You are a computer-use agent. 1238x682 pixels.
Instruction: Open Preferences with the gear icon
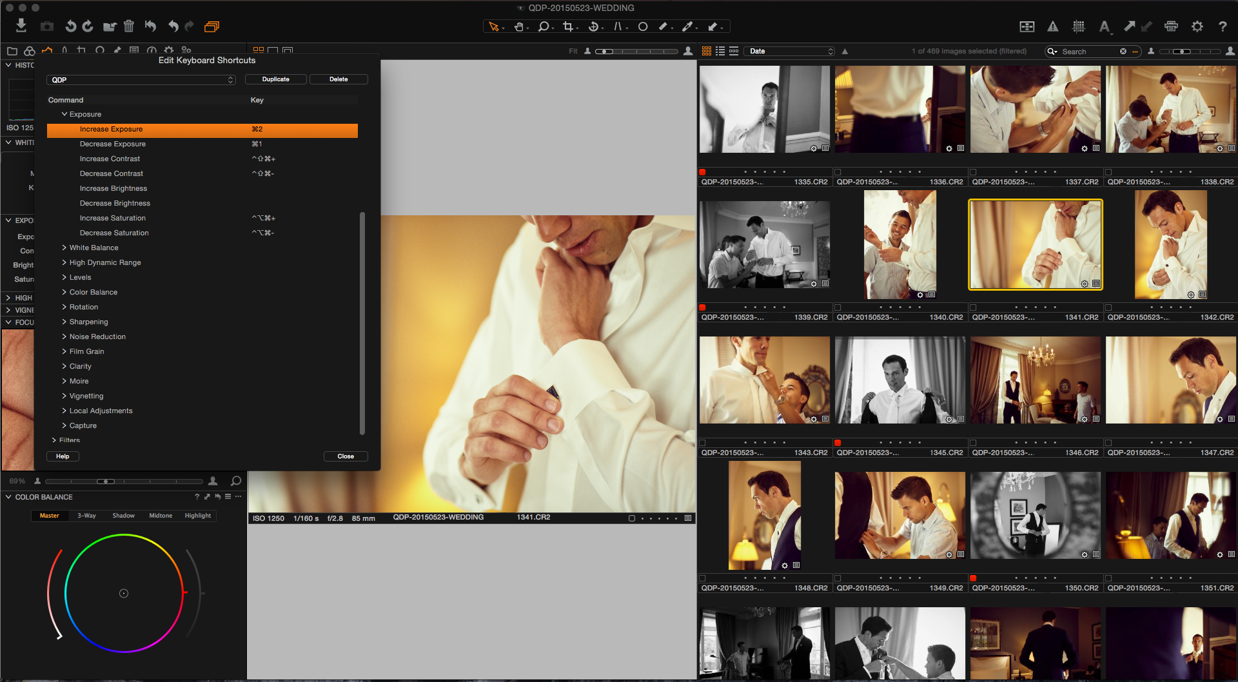click(1197, 26)
